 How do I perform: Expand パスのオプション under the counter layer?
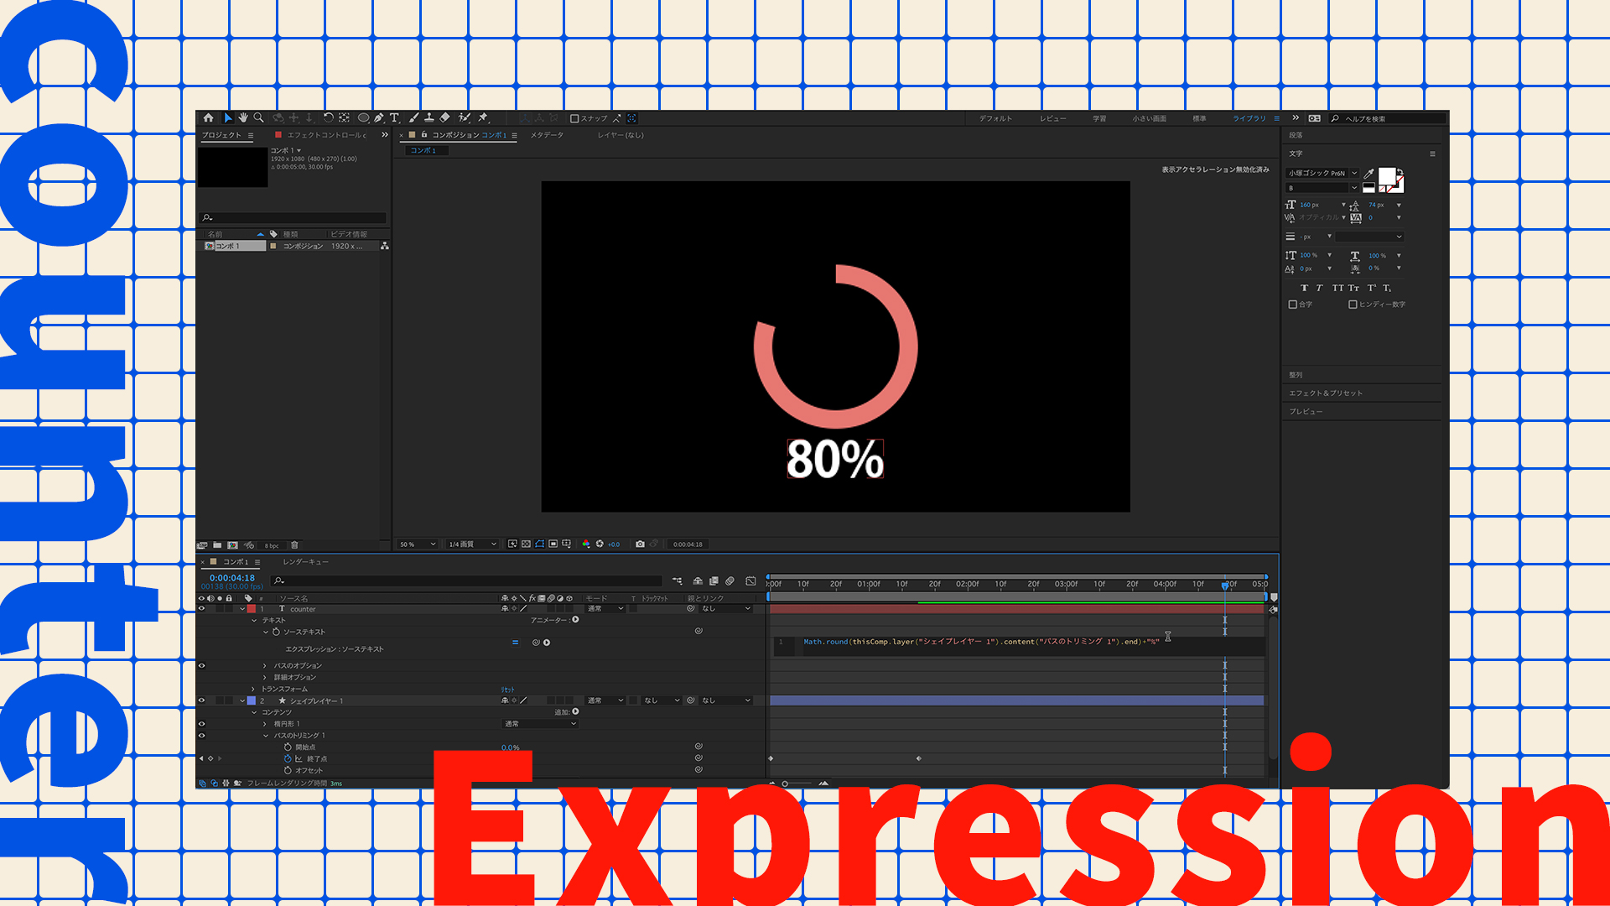coord(266,665)
